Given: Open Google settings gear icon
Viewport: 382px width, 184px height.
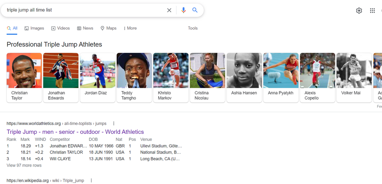Looking at the screenshot, I should tap(359, 10).
